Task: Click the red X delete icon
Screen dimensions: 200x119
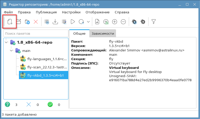Action: pos(36,22)
